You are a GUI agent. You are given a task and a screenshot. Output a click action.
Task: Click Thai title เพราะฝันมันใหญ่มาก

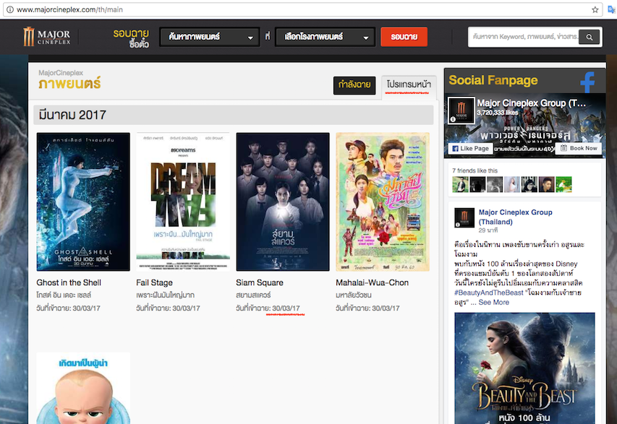(x=165, y=295)
